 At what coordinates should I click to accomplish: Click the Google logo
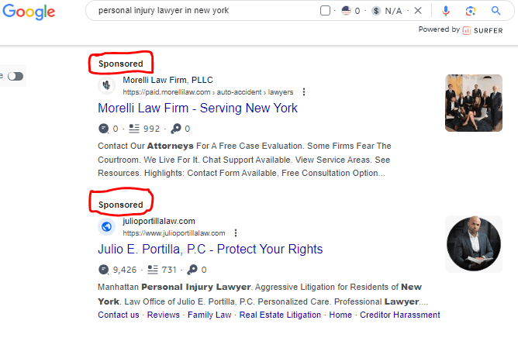click(28, 12)
